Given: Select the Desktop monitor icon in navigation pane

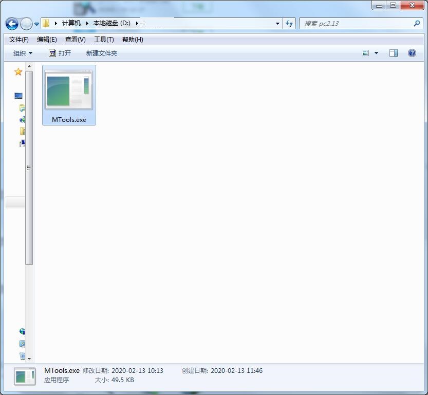Looking at the screenshot, I should [18, 96].
